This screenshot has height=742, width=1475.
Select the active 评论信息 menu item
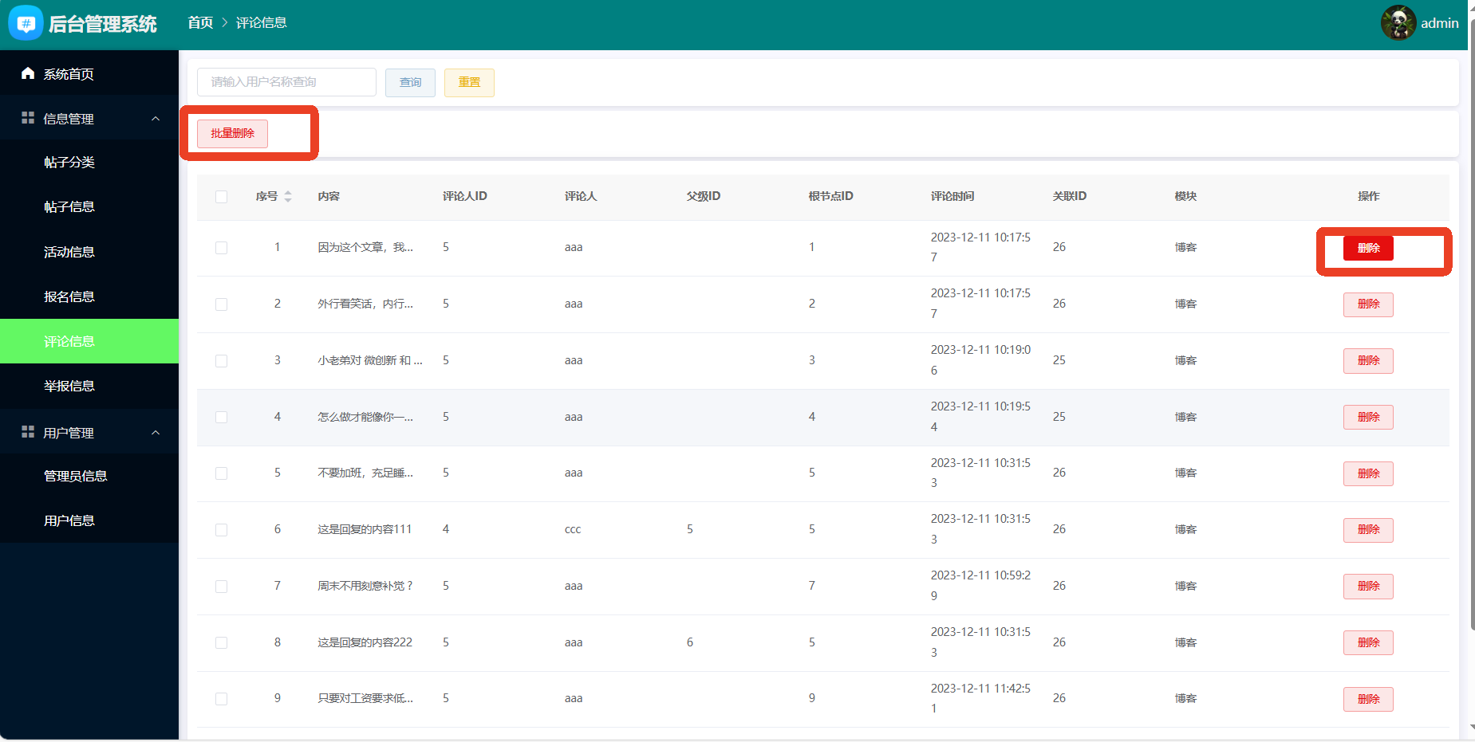89,341
